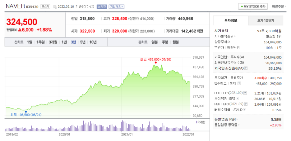Select the 1년 line chart period

64,42
